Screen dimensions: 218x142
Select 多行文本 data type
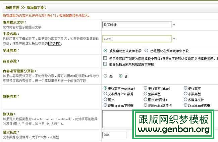(x=185, y=88)
